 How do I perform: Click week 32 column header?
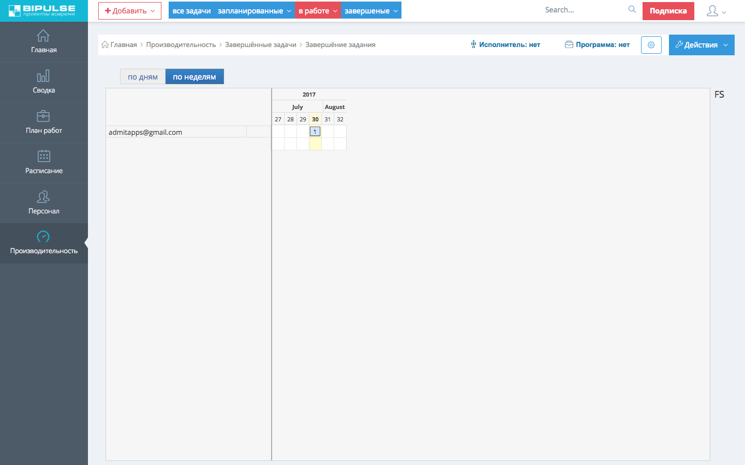click(x=340, y=119)
